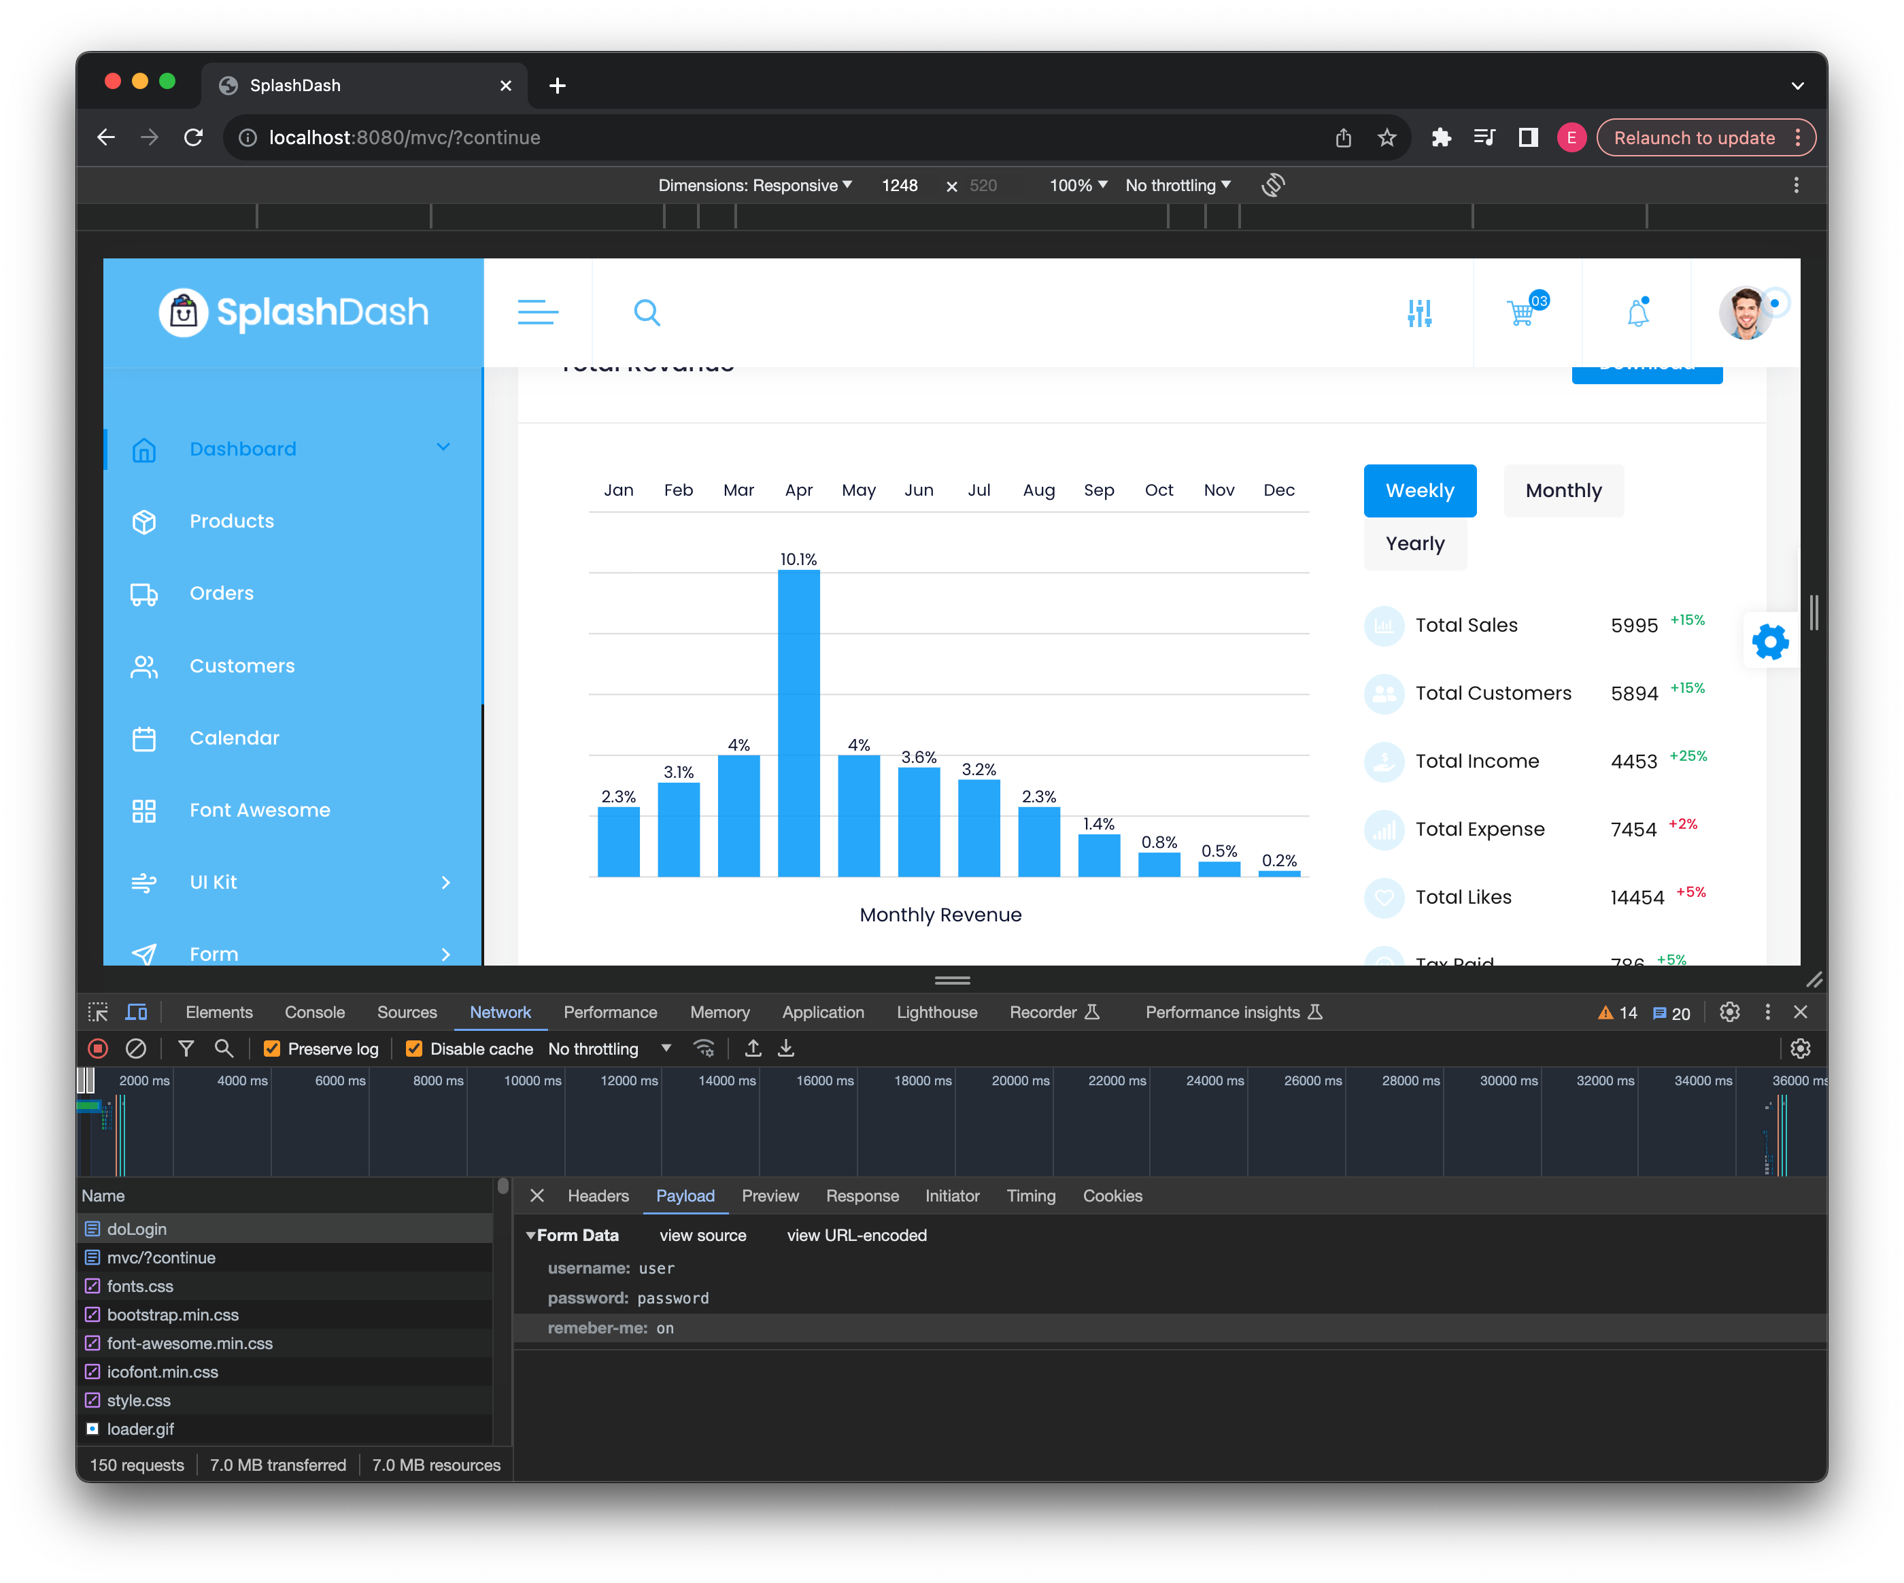
Task: Open Dimensions: Responsive dropdown
Action: (x=754, y=185)
